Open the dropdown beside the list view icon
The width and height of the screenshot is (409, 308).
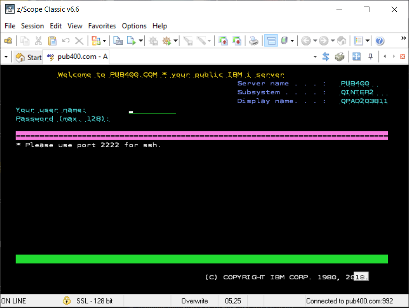pyautogui.click(x=367, y=41)
